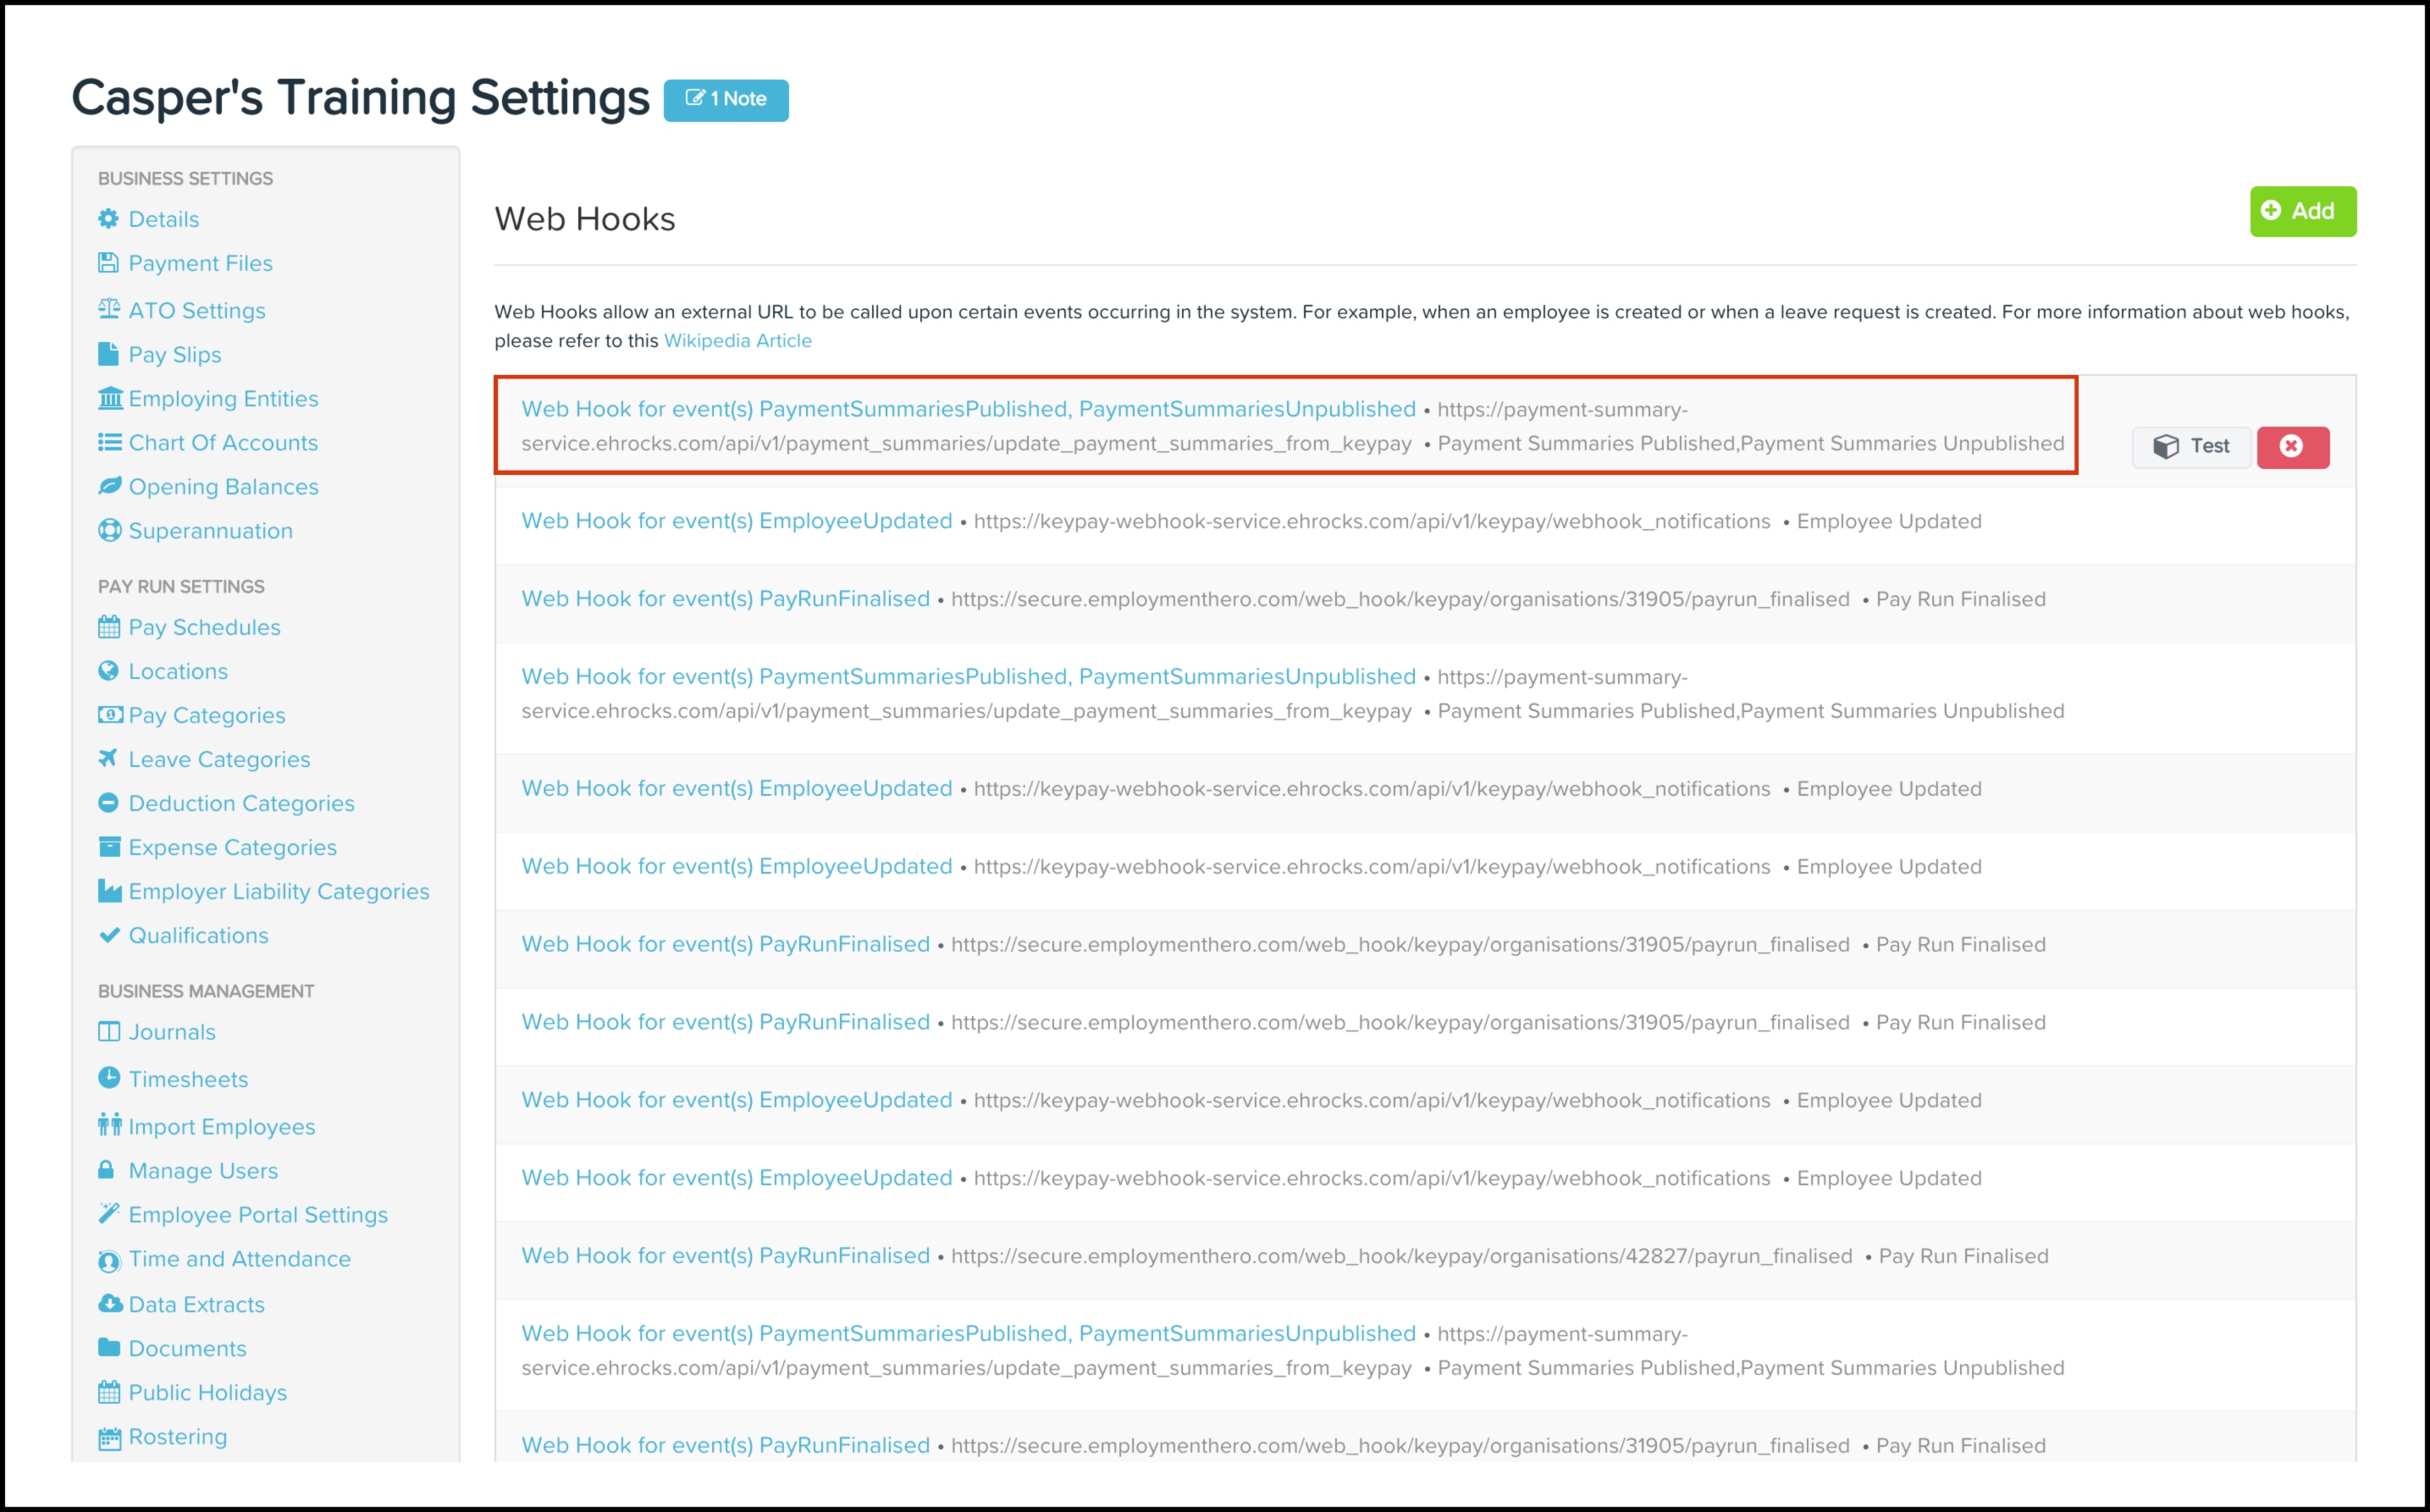Image resolution: width=2430 pixels, height=1512 pixels.
Task: Click the Data Extracts cloud icon
Action: click(x=109, y=1304)
